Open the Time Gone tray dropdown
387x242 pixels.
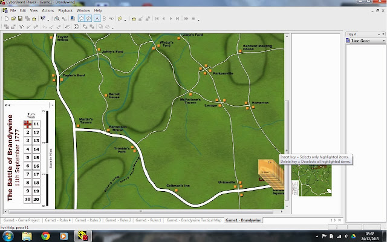point(383,41)
